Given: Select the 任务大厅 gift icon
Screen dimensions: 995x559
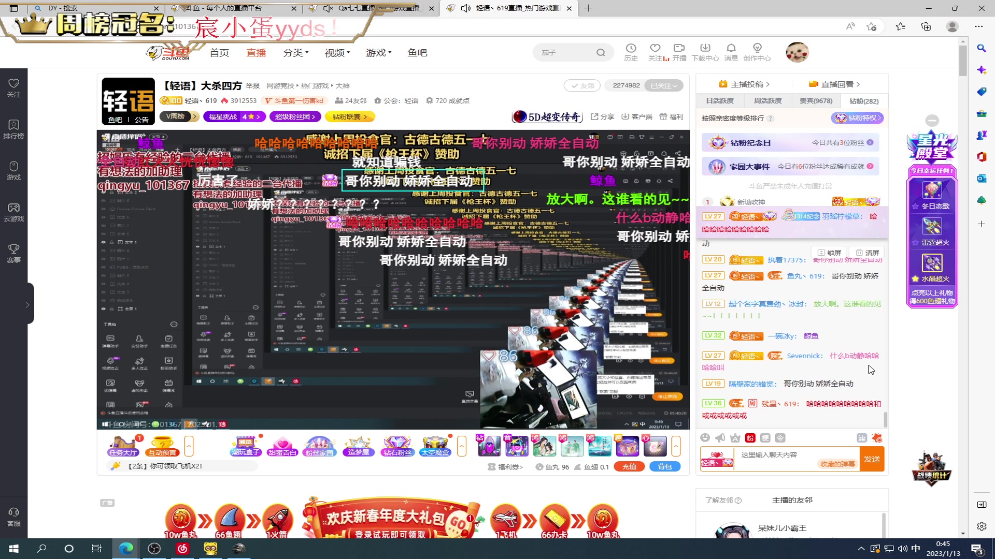Looking at the screenshot, I should coord(123,445).
